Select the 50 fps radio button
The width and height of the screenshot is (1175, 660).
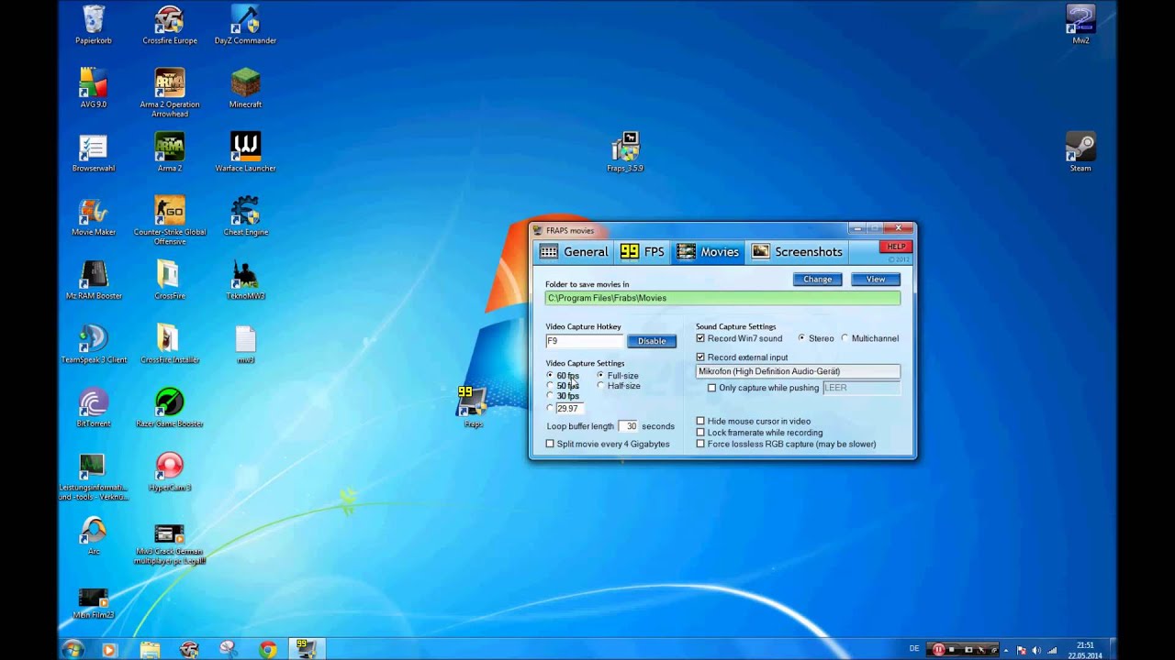tap(550, 386)
